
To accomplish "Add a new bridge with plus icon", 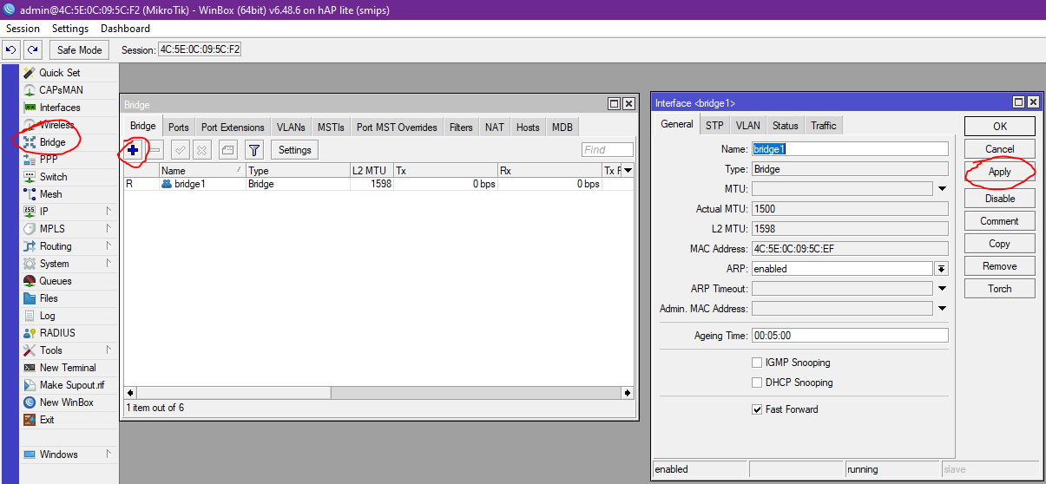I will [133, 150].
